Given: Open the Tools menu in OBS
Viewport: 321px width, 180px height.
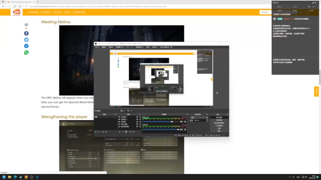Looking at the screenshot, I should pyautogui.click(x=148, y=47).
